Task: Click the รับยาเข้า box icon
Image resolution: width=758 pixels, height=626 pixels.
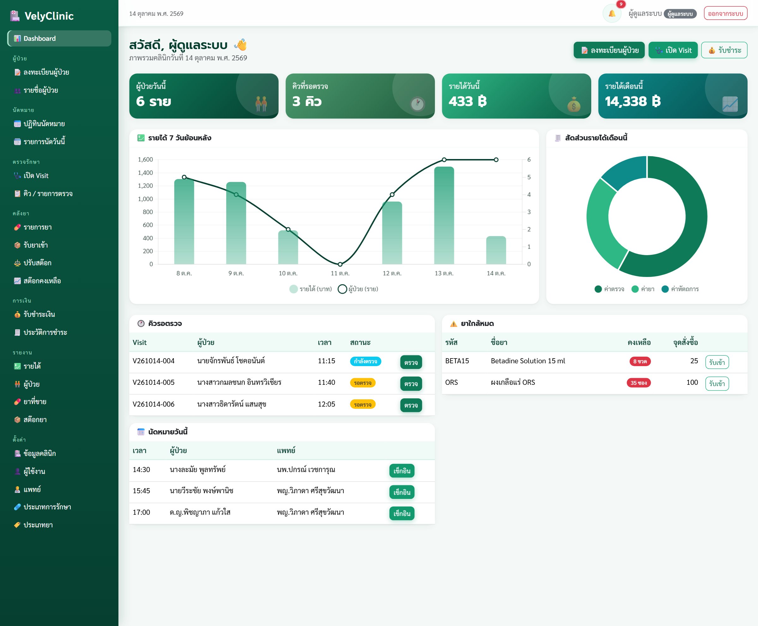Action: point(17,245)
